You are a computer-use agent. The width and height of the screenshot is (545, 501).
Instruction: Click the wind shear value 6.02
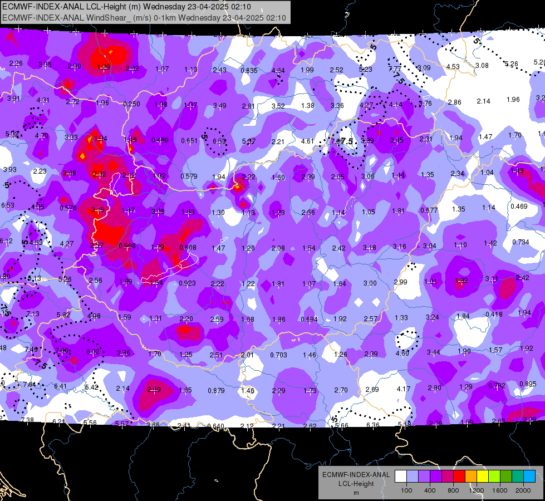[93, 352]
